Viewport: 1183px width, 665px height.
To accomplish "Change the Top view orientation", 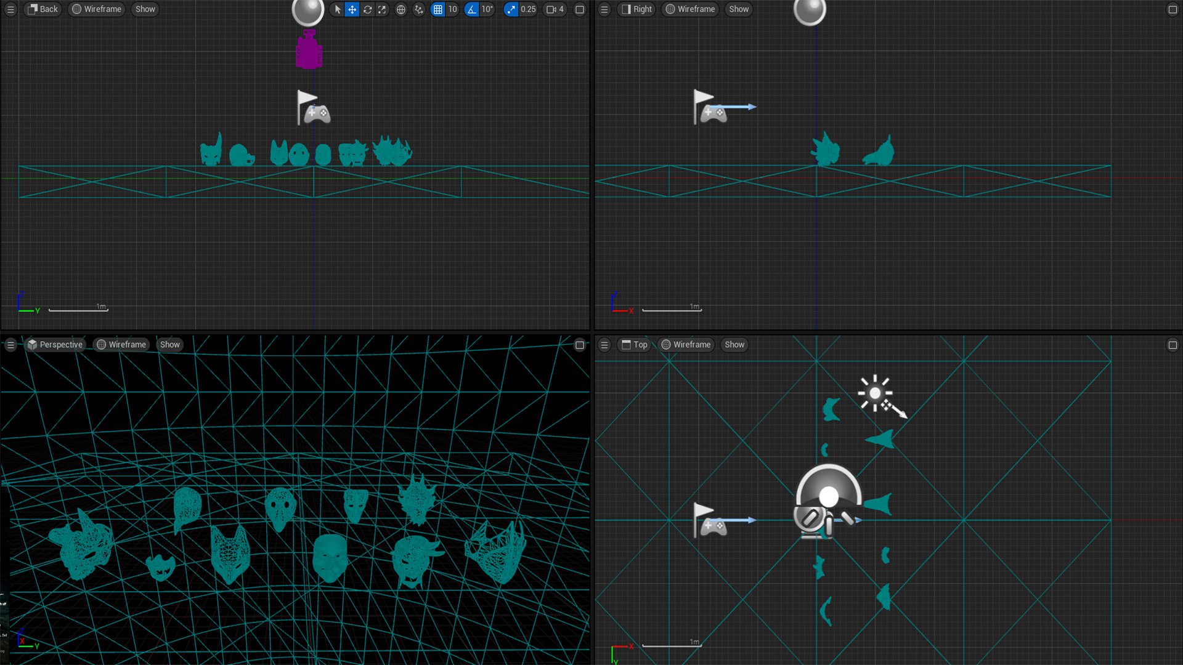I will [635, 345].
